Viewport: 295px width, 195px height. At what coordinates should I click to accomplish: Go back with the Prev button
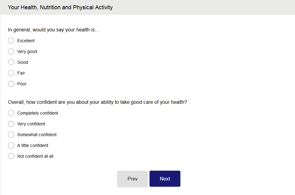[133, 179]
